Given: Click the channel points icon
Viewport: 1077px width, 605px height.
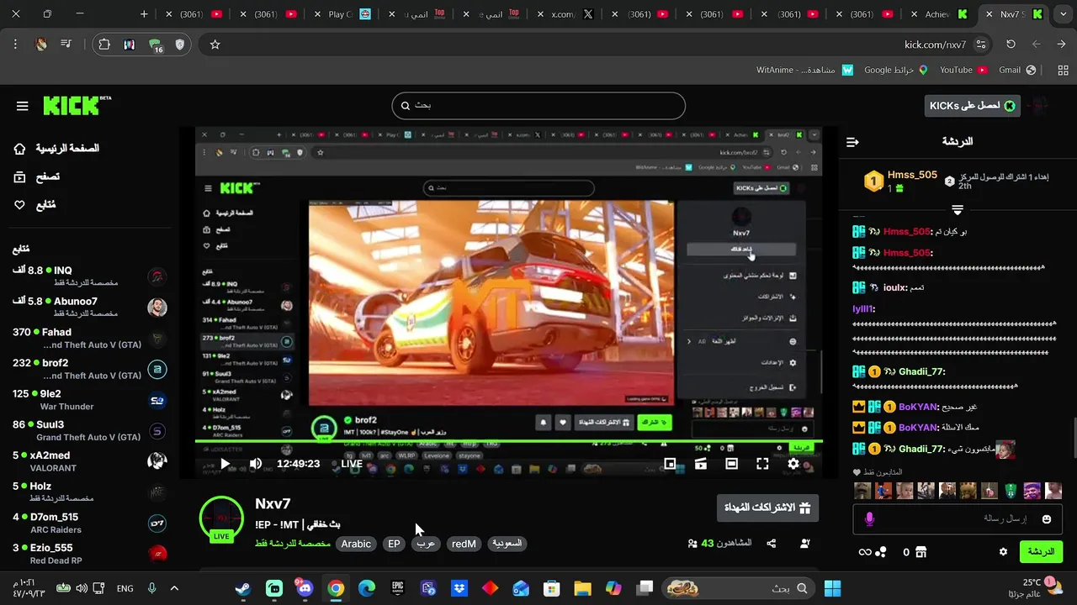Looking at the screenshot, I should tap(880, 552).
